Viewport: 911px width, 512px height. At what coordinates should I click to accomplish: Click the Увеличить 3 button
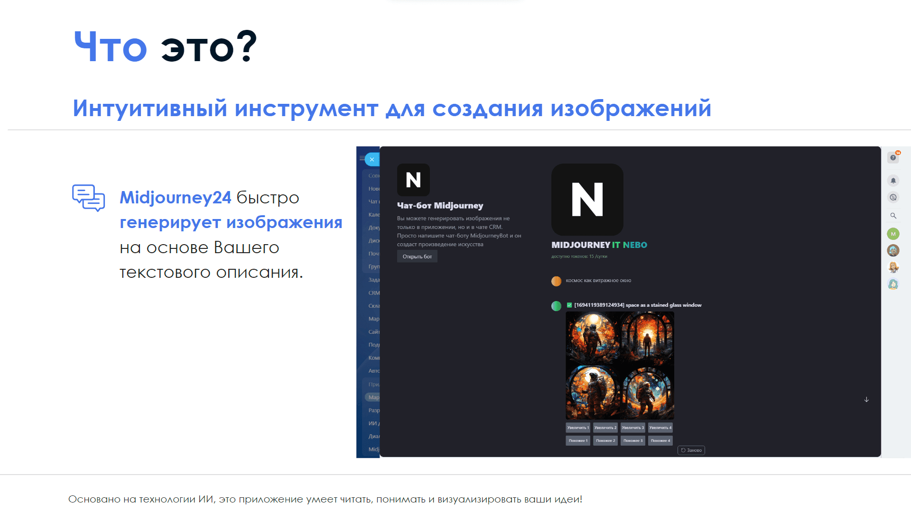pyautogui.click(x=633, y=428)
